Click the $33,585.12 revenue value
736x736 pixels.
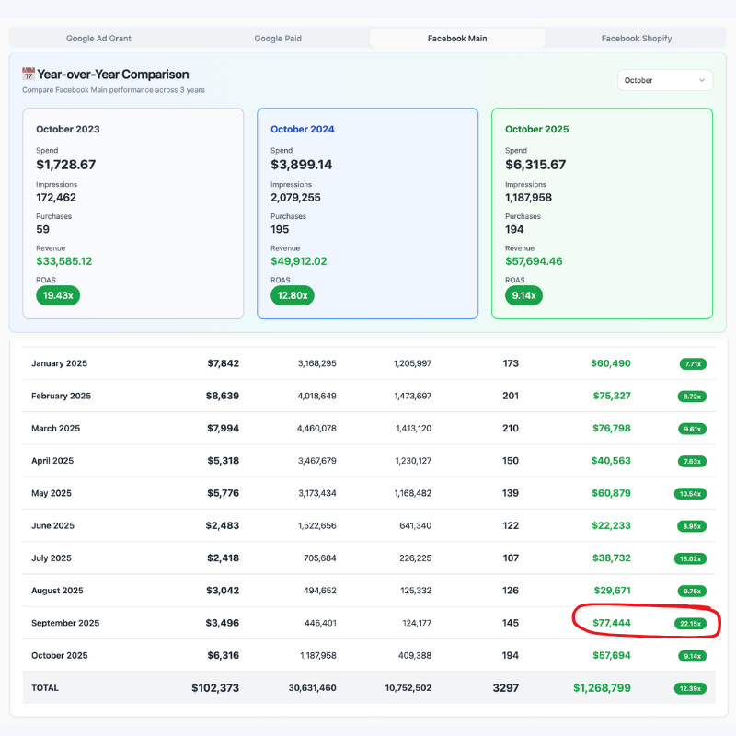(64, 261)
